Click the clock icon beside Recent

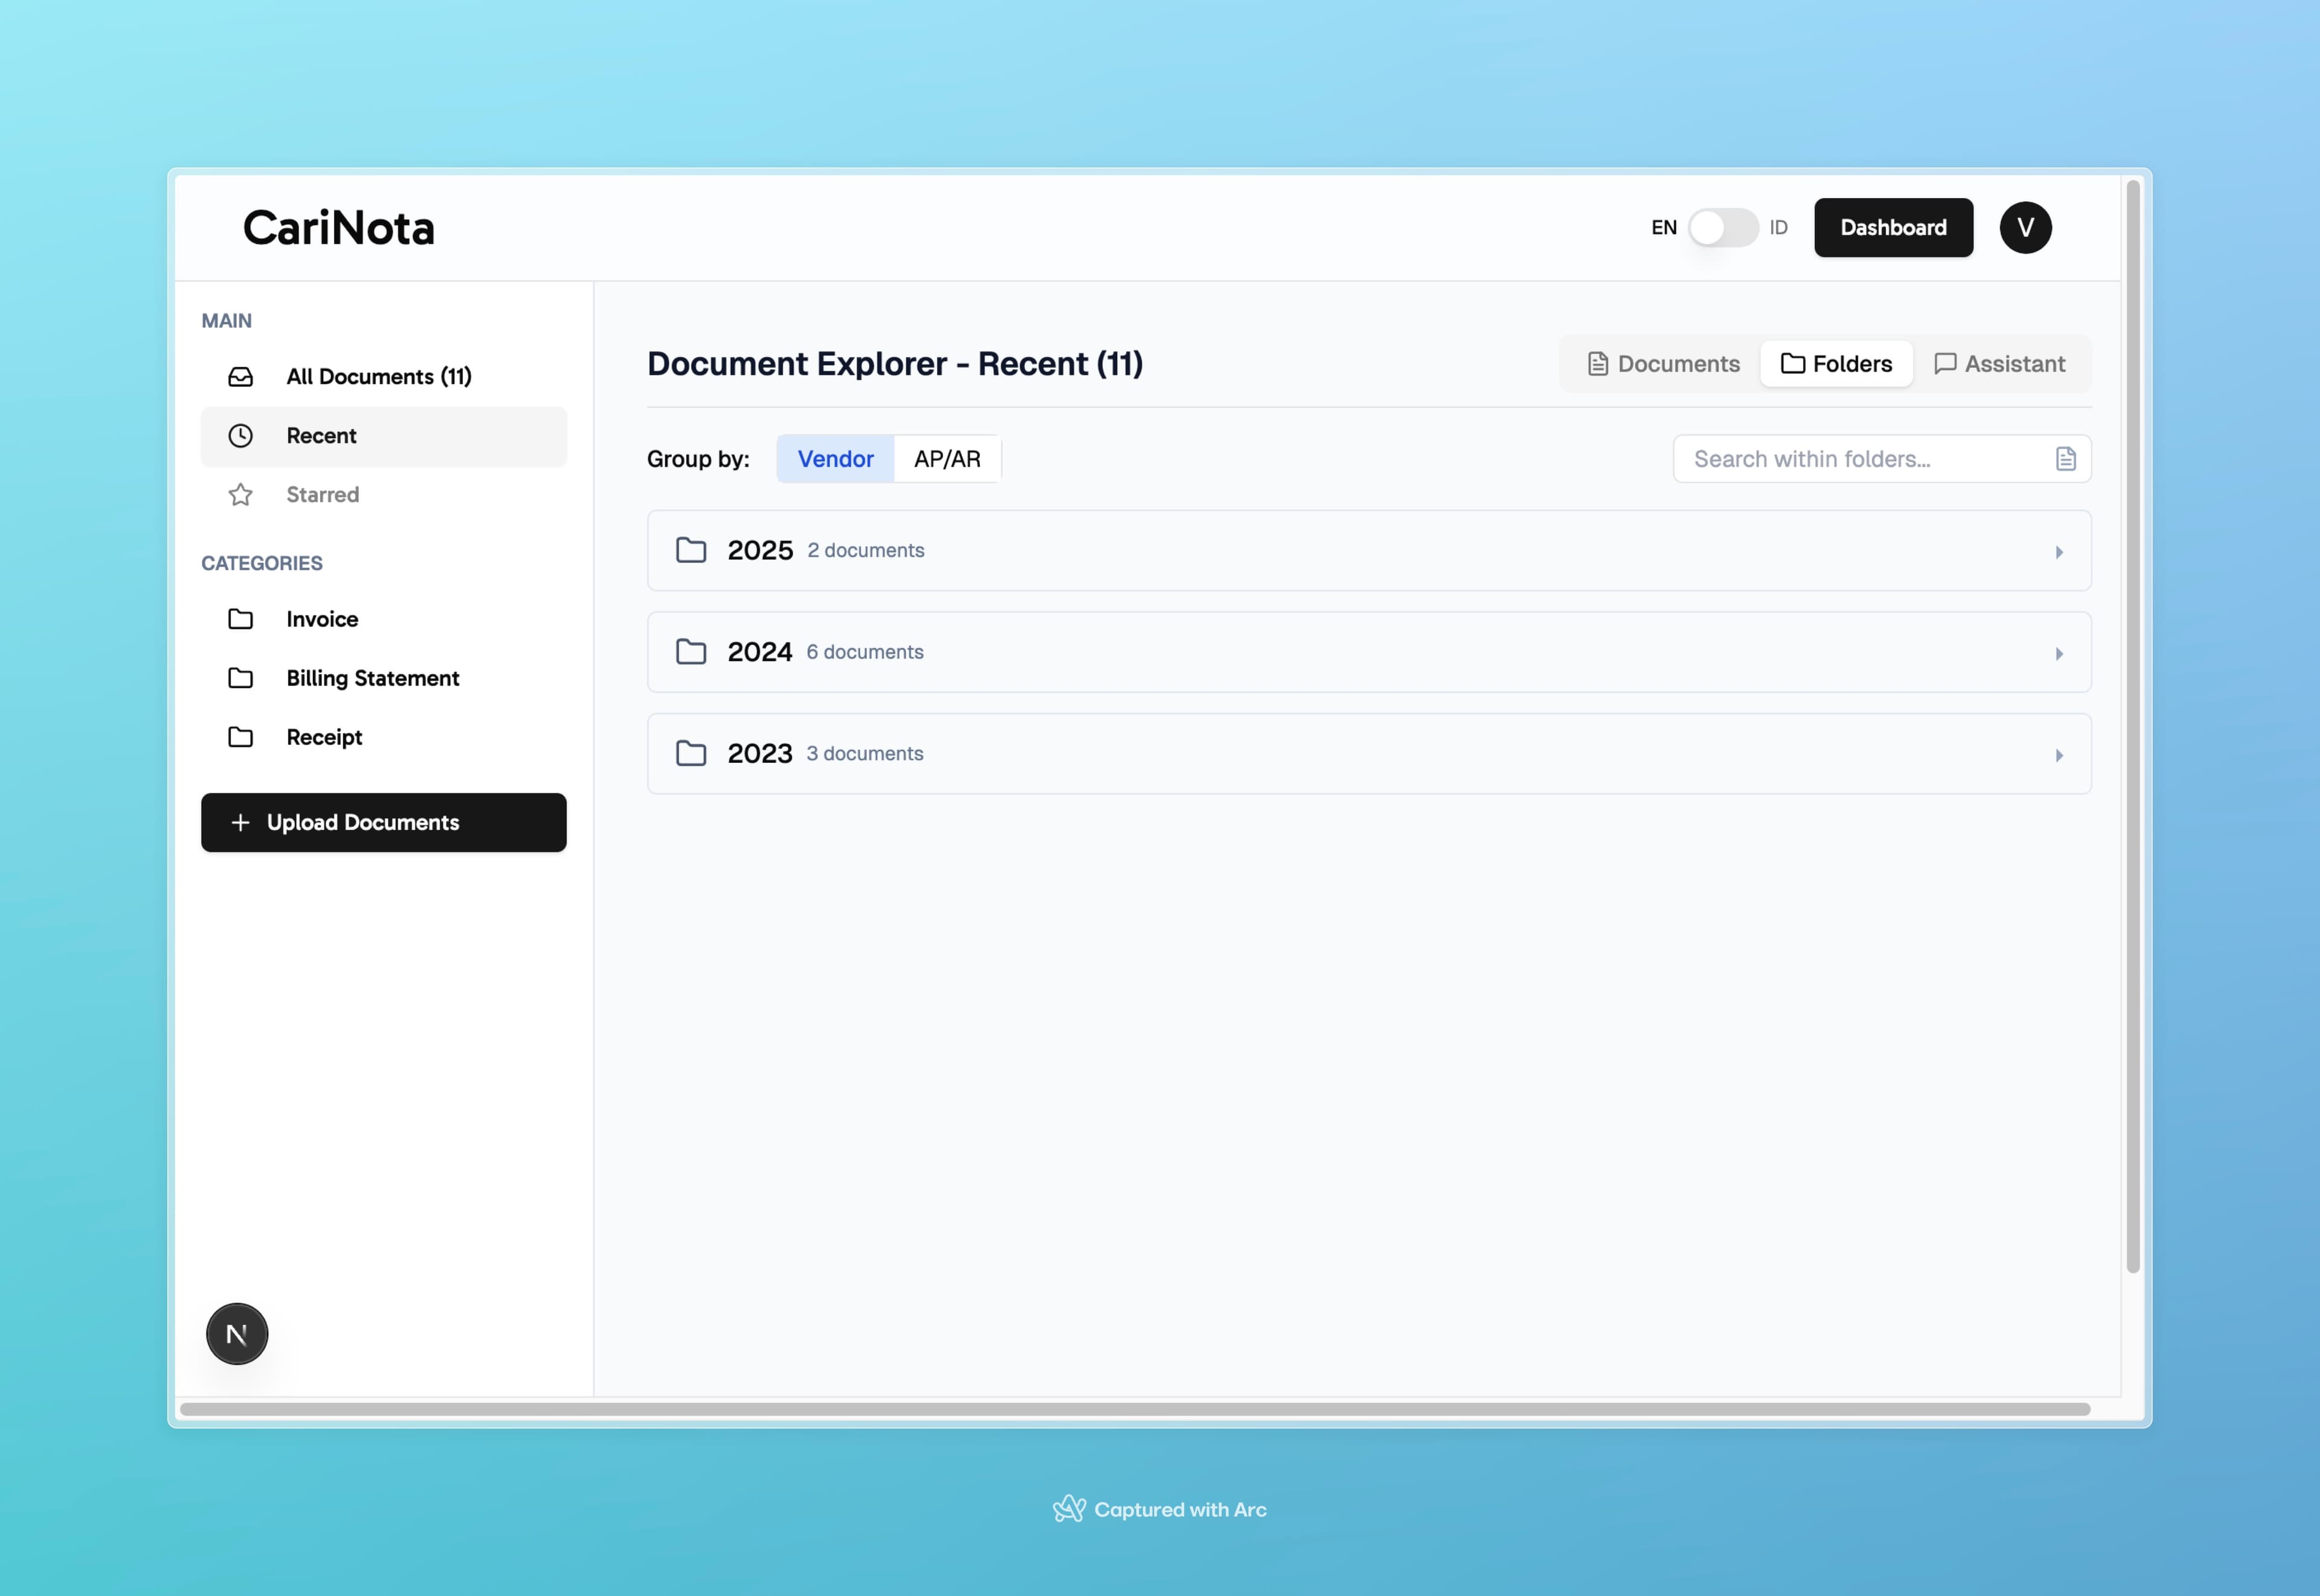(x=240, y=436)
